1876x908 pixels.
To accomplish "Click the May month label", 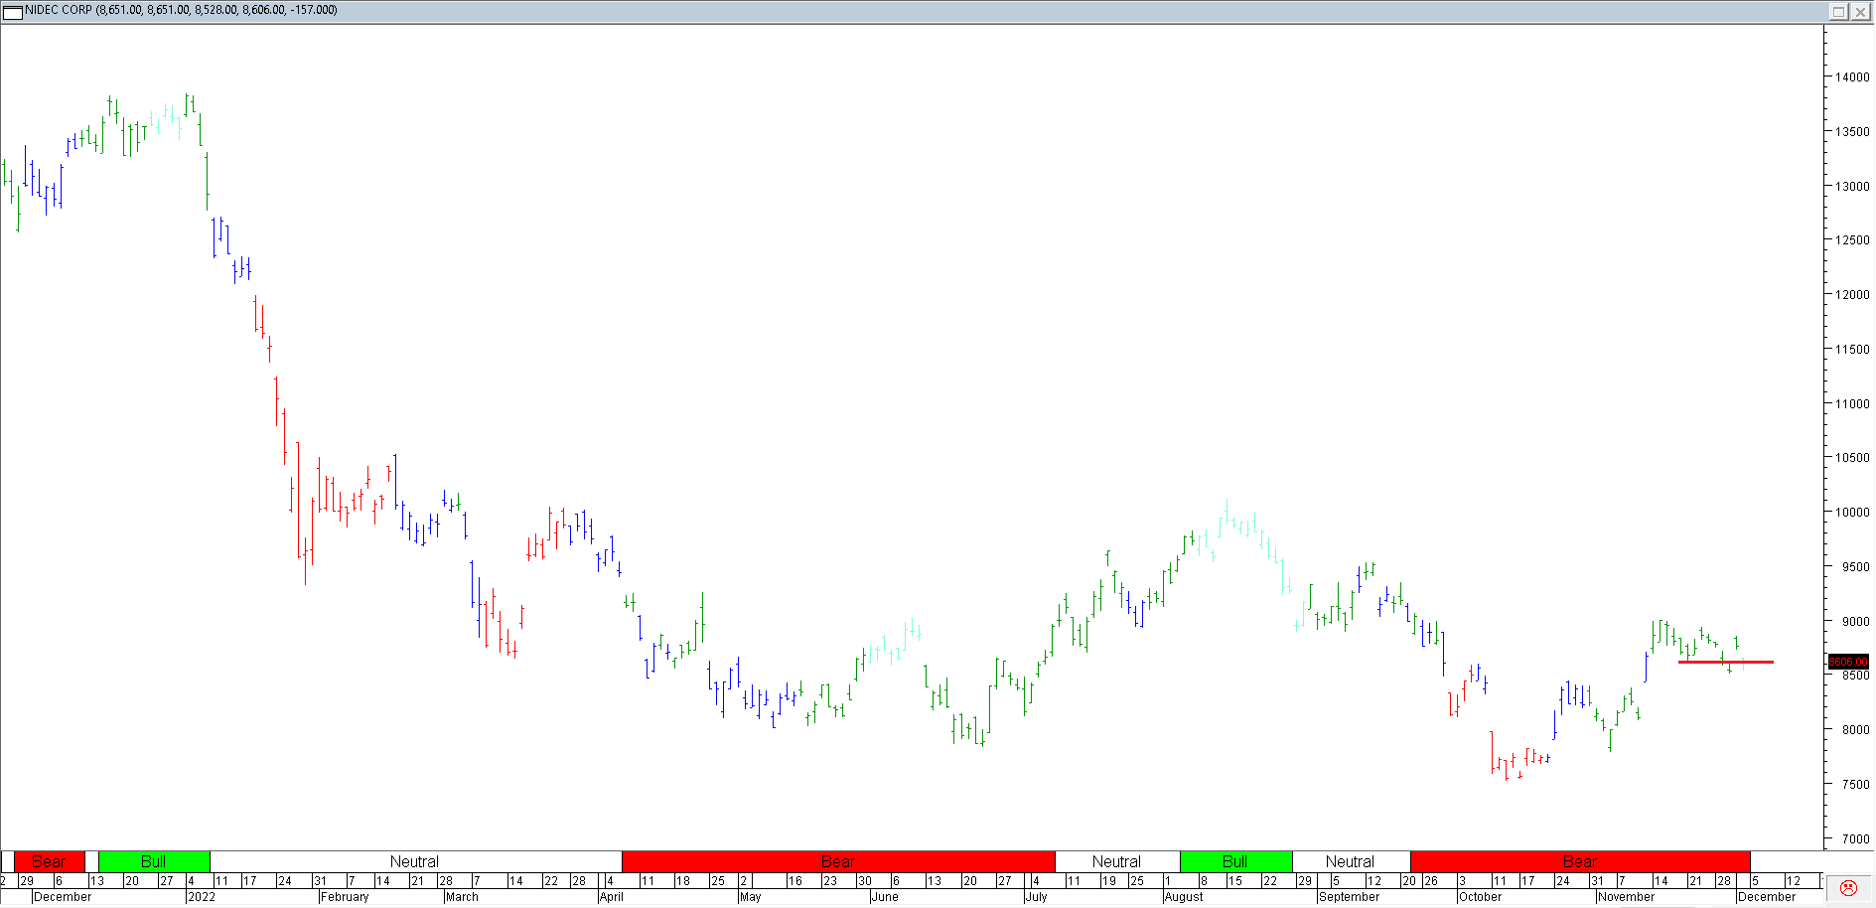I will pos(751,897).
